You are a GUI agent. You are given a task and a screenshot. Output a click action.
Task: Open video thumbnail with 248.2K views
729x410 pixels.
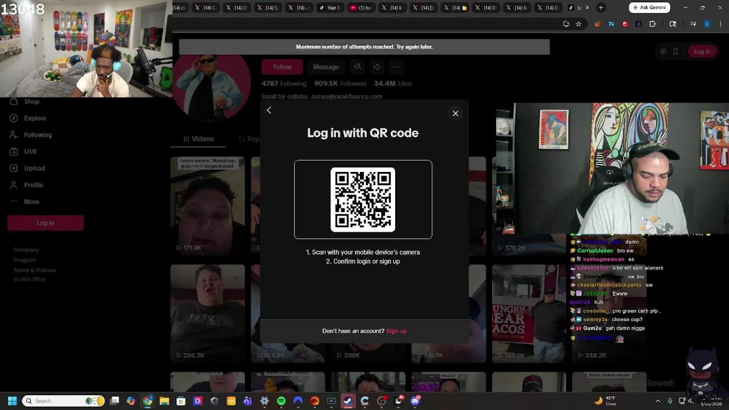pos(609,313)
